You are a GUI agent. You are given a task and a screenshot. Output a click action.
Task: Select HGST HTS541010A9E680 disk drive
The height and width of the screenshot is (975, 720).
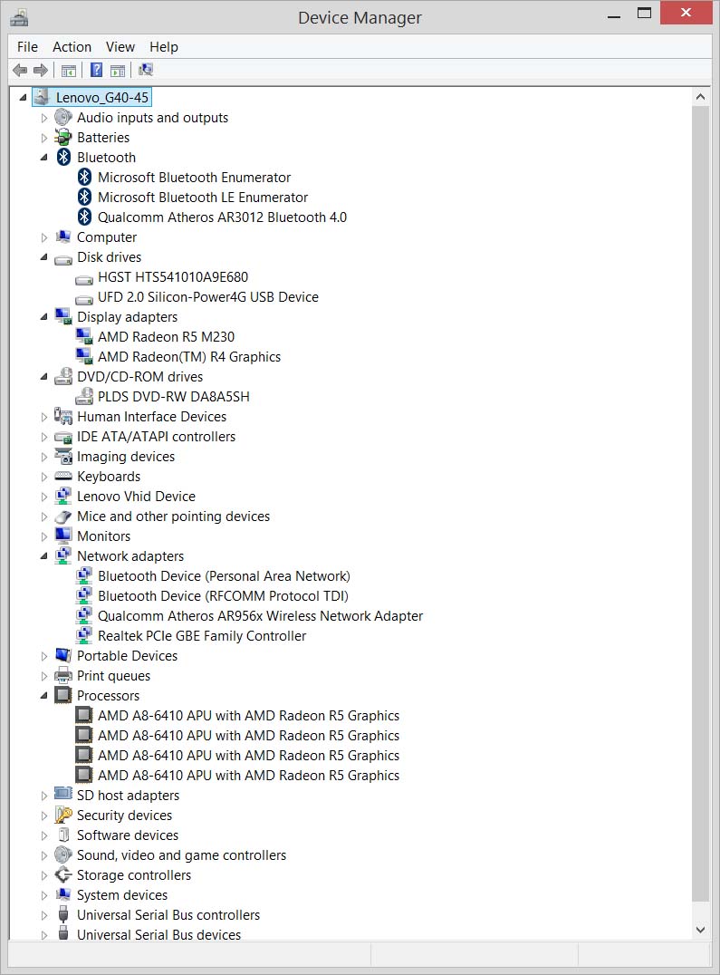point(173,276)
